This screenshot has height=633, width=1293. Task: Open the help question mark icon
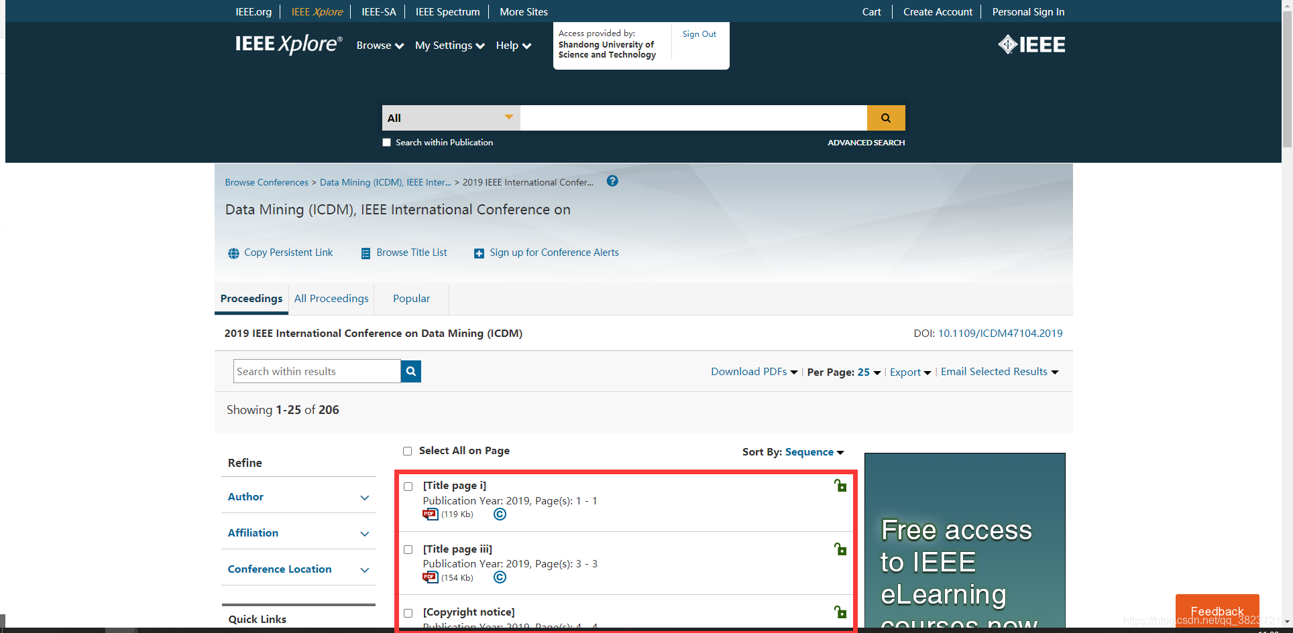click(612, 181)
